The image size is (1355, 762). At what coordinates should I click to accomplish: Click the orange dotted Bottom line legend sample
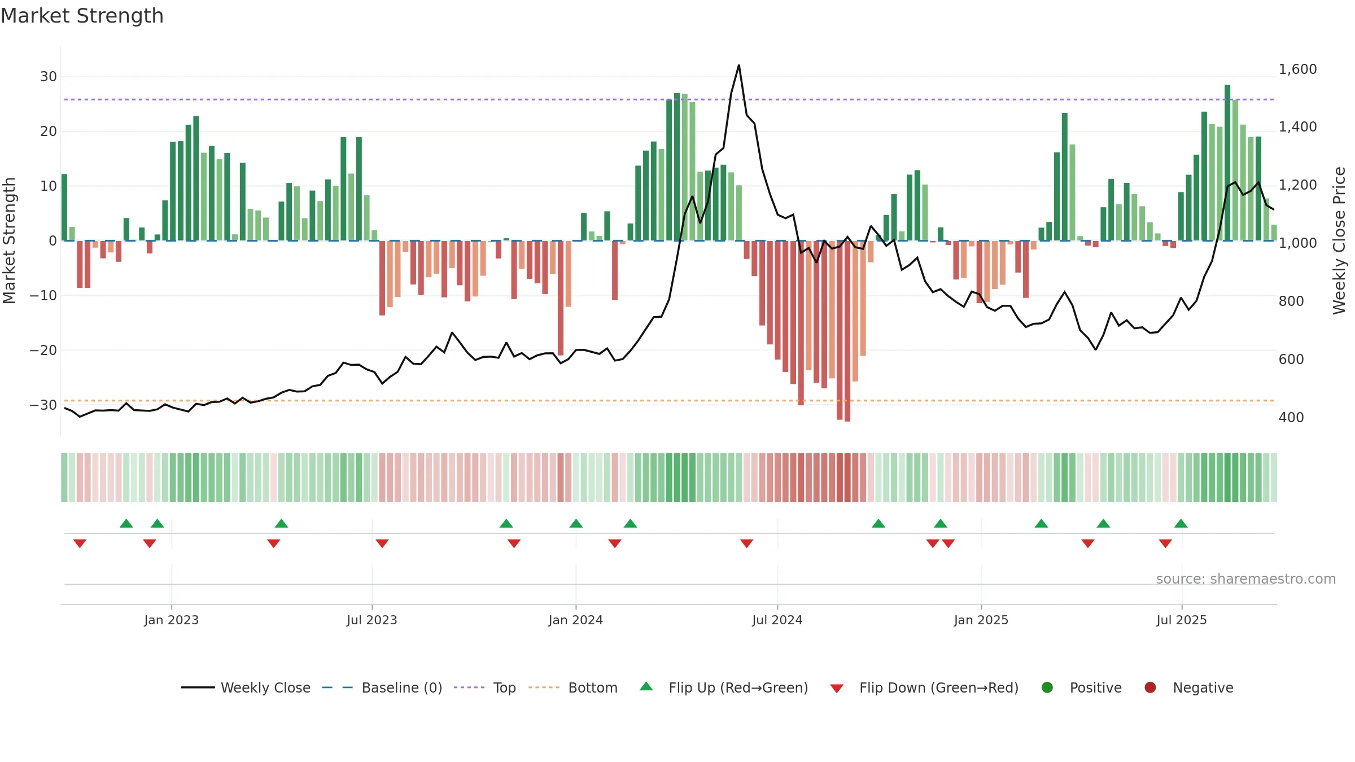544,687
